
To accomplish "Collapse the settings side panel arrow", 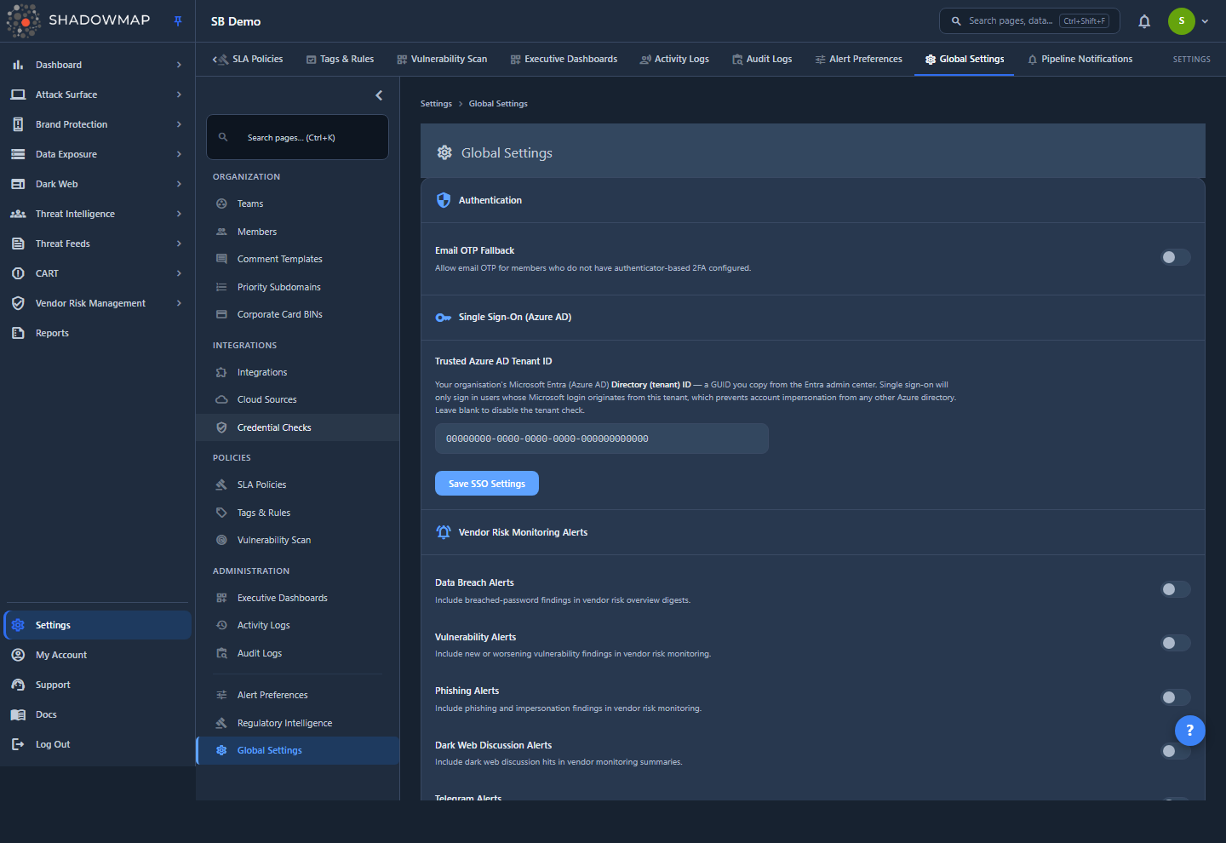I will (x=379, y=95).
